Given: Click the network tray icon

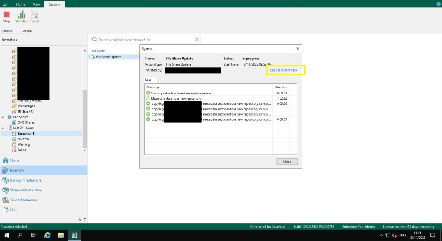Looking at the screenshot, I should (x=388, y=235).
